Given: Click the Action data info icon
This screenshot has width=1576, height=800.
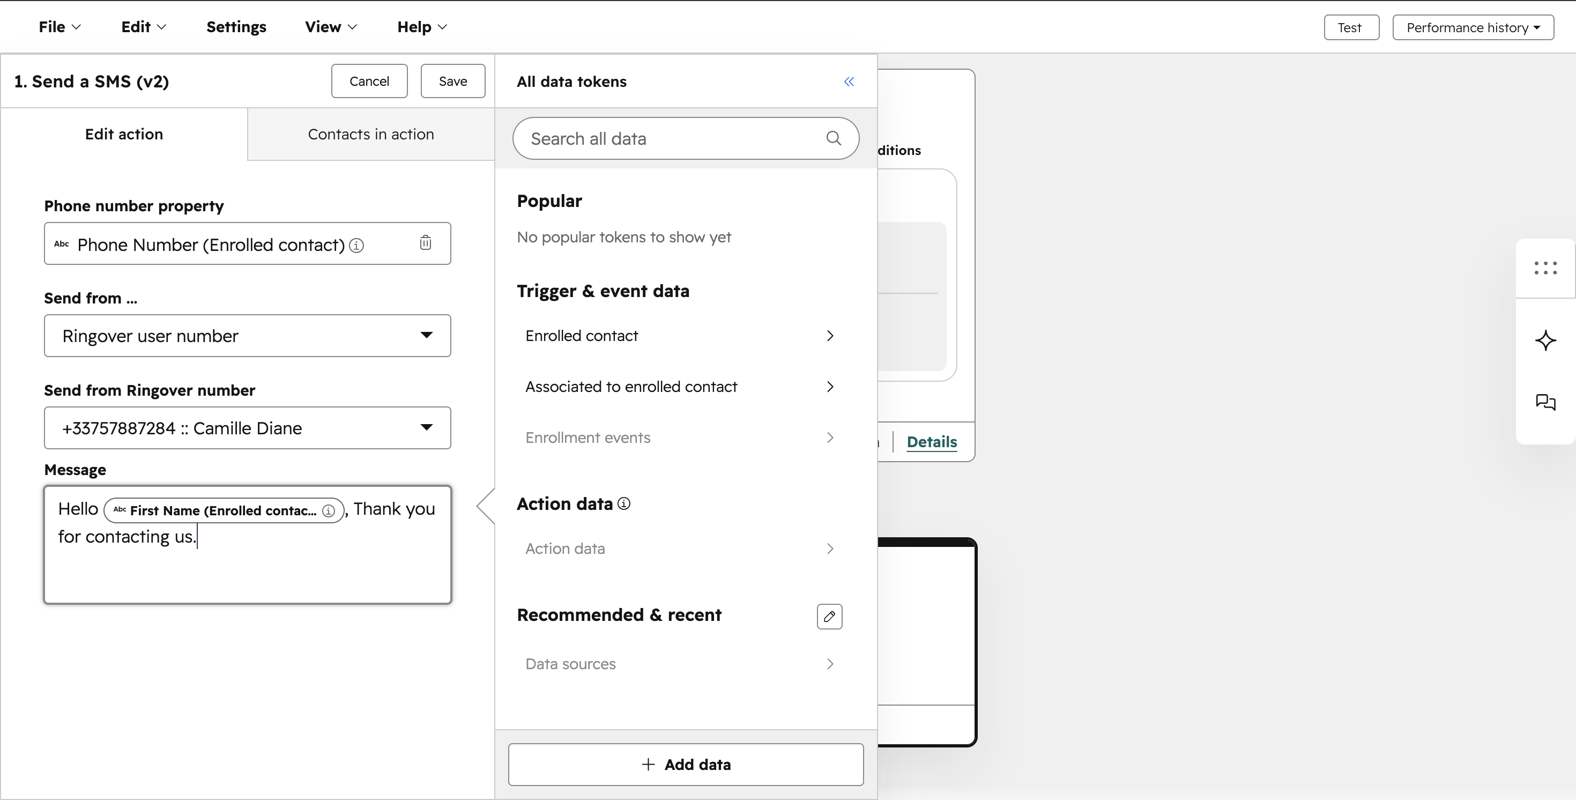Looking at the screenshot, I should tap(623, 503).
